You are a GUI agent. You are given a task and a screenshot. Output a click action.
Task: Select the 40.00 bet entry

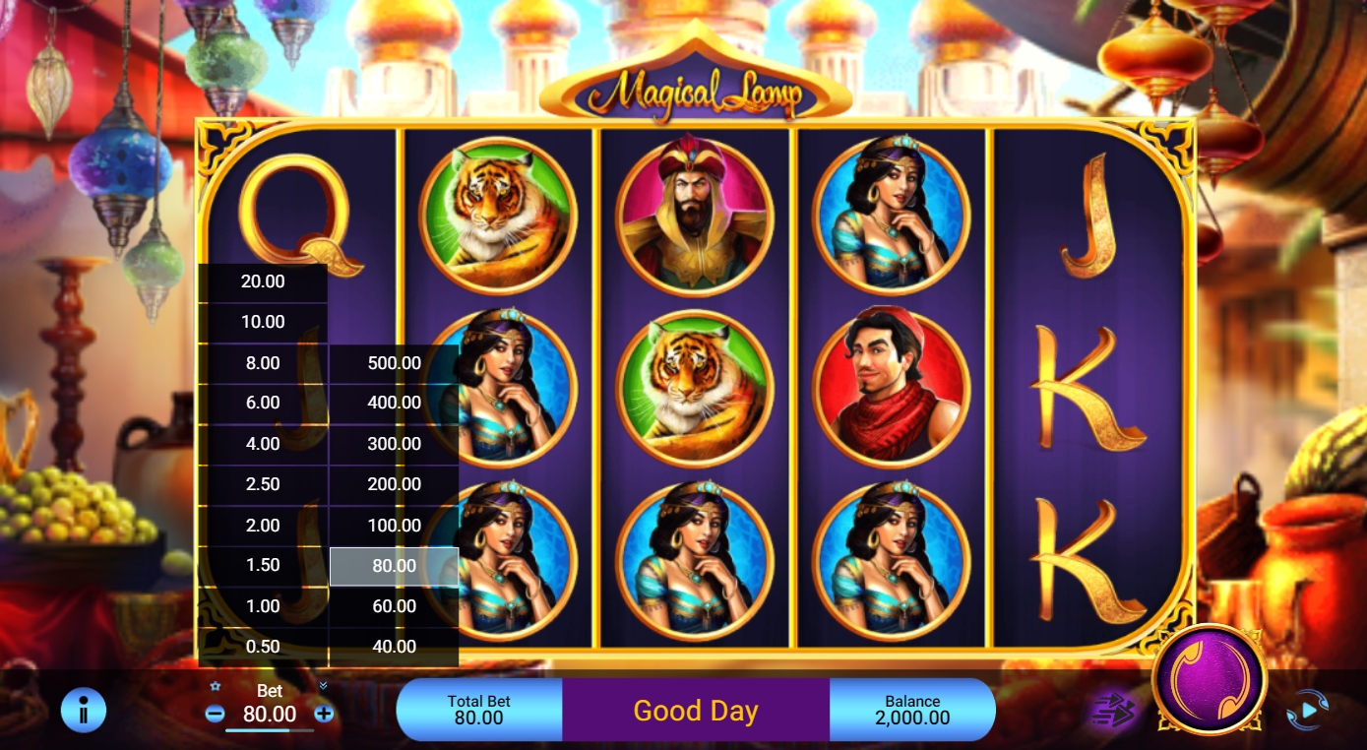click(394, 647)
